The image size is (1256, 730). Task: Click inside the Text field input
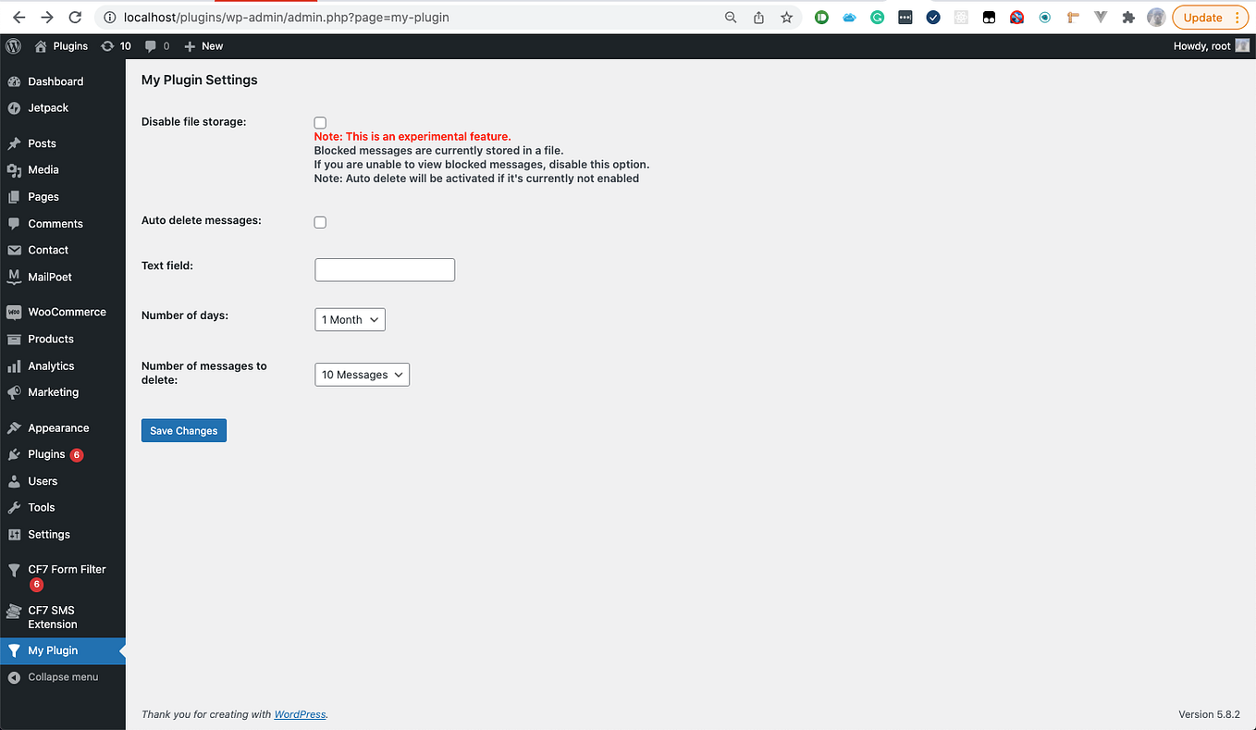(x=384, y=269)
